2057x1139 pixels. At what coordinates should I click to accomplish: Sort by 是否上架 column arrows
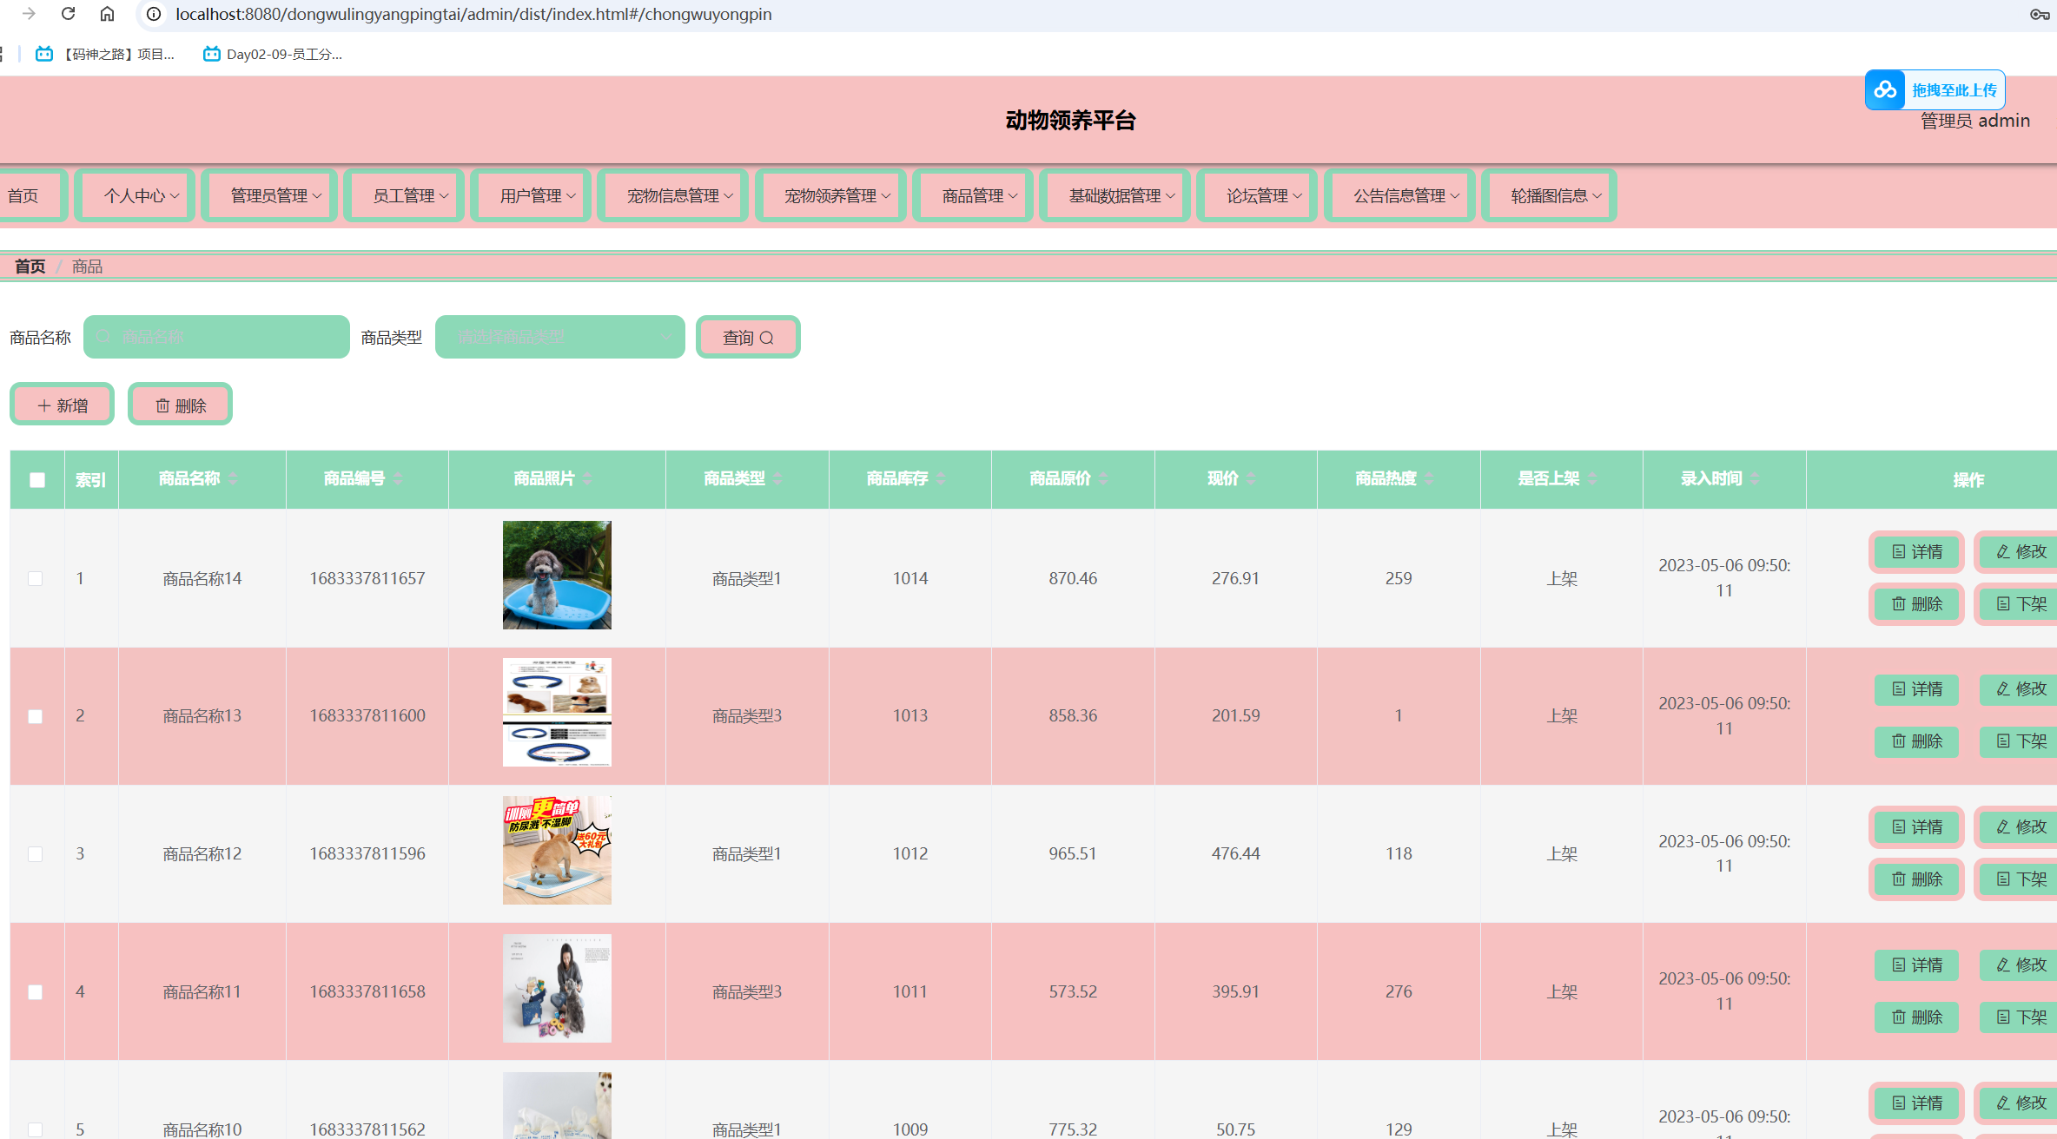(x=1592, y=478)
